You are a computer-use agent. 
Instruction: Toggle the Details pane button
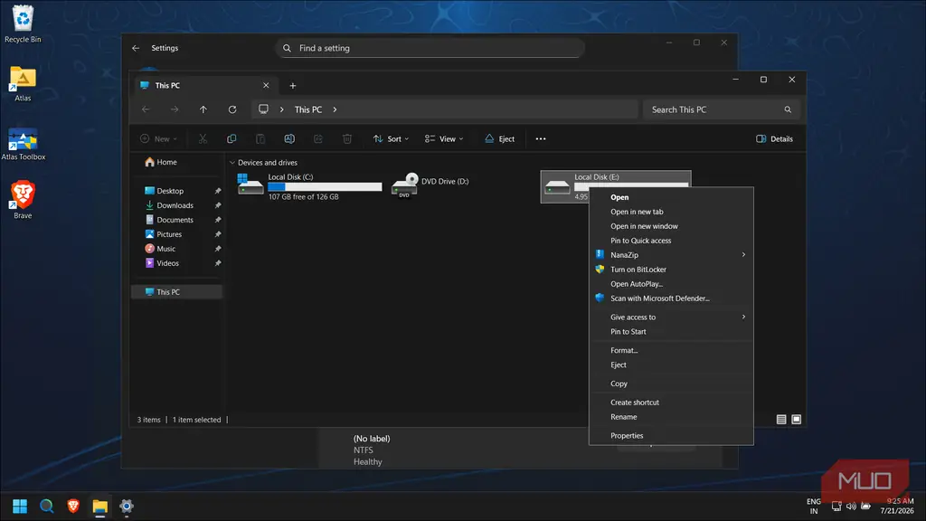click(774, 138)
